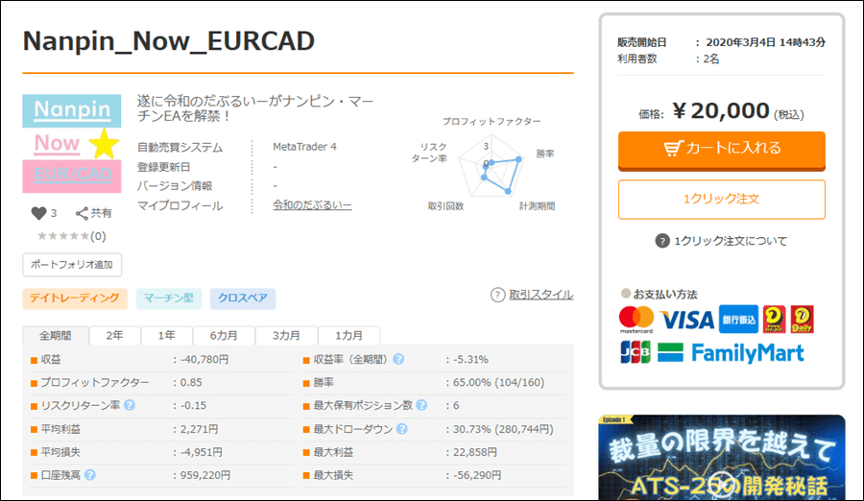
Task: Click the yellow D point payment icon
Action: tap(774, 319)
